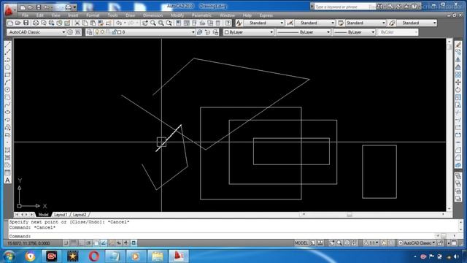The height and width of the screenshot is (263, 467).
Task: Open the Table tool in Draw toolbar
Action: pos(7,172)
